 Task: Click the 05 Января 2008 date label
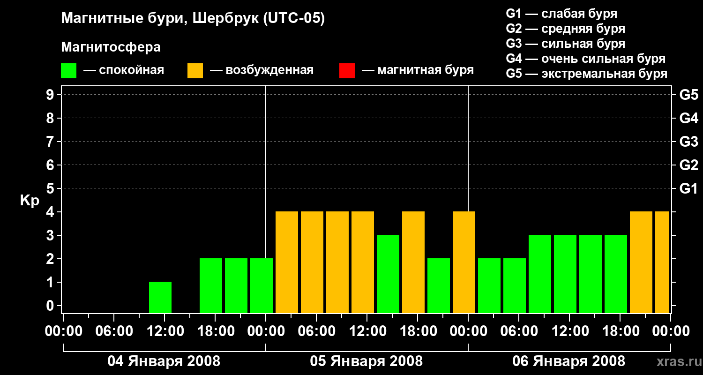[x=366, y=361]
